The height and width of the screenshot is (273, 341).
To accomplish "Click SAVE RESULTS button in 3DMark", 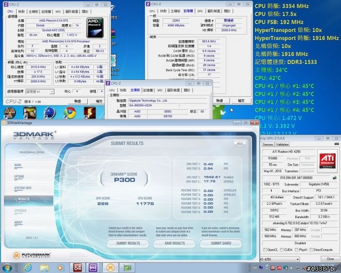I will coord(175,243).
